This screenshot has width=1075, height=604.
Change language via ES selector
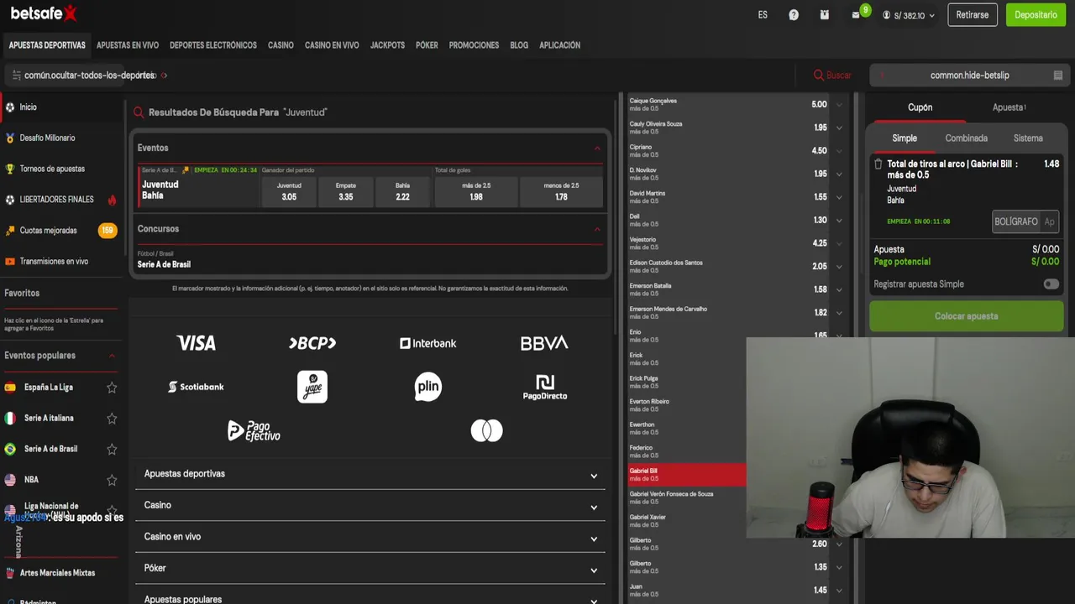(x=763, y=15)
